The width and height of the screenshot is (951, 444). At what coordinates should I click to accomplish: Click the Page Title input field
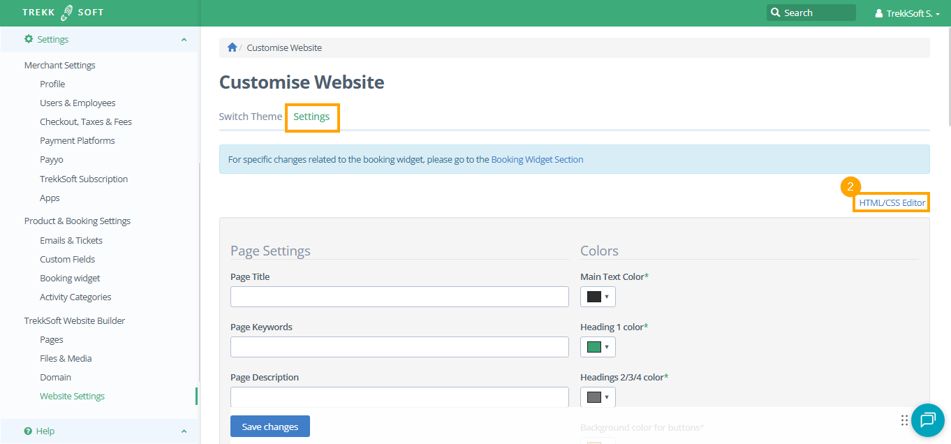click(x=399, y=297)
